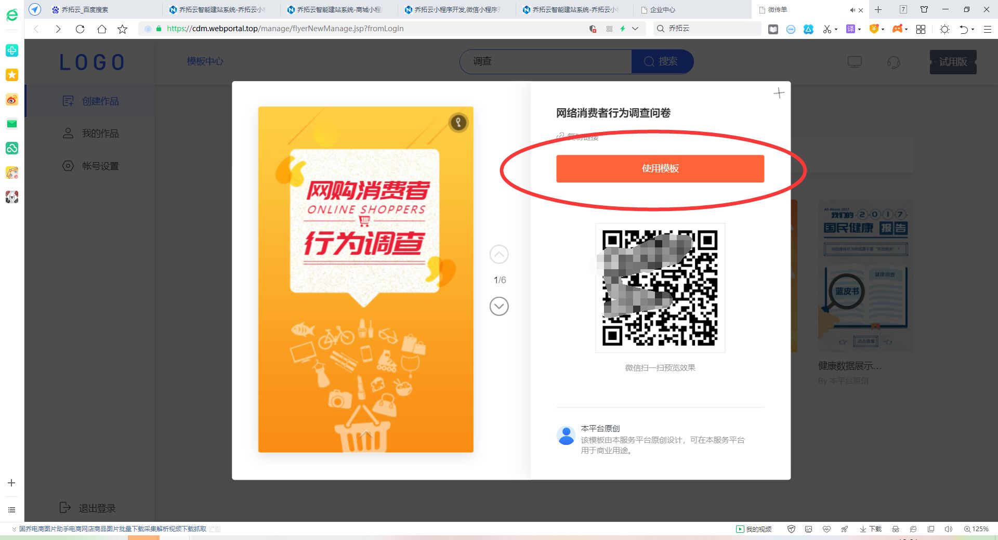
Task: Close the 微传单 tab
Action: coord(861,10)
